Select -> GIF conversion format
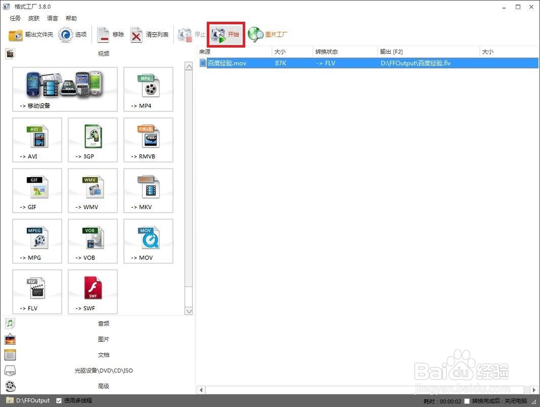The width and height of the screenshot is (540, 407). pyautogui.click(x=37, y=191)
